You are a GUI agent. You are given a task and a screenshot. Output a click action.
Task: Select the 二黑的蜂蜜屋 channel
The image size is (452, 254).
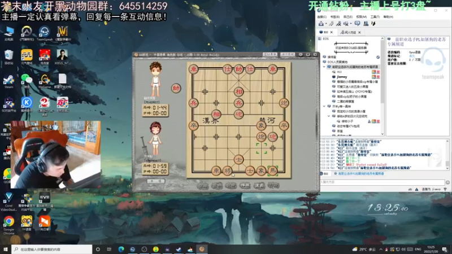(345, 102)
